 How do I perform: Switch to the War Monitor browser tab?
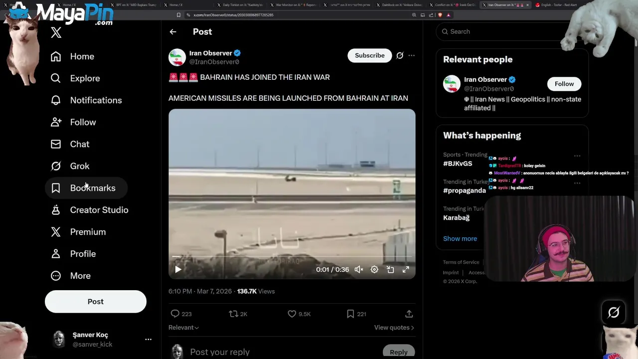(293, 5)
